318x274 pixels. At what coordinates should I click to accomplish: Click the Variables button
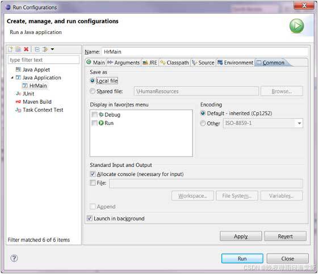tap(281, 196)
